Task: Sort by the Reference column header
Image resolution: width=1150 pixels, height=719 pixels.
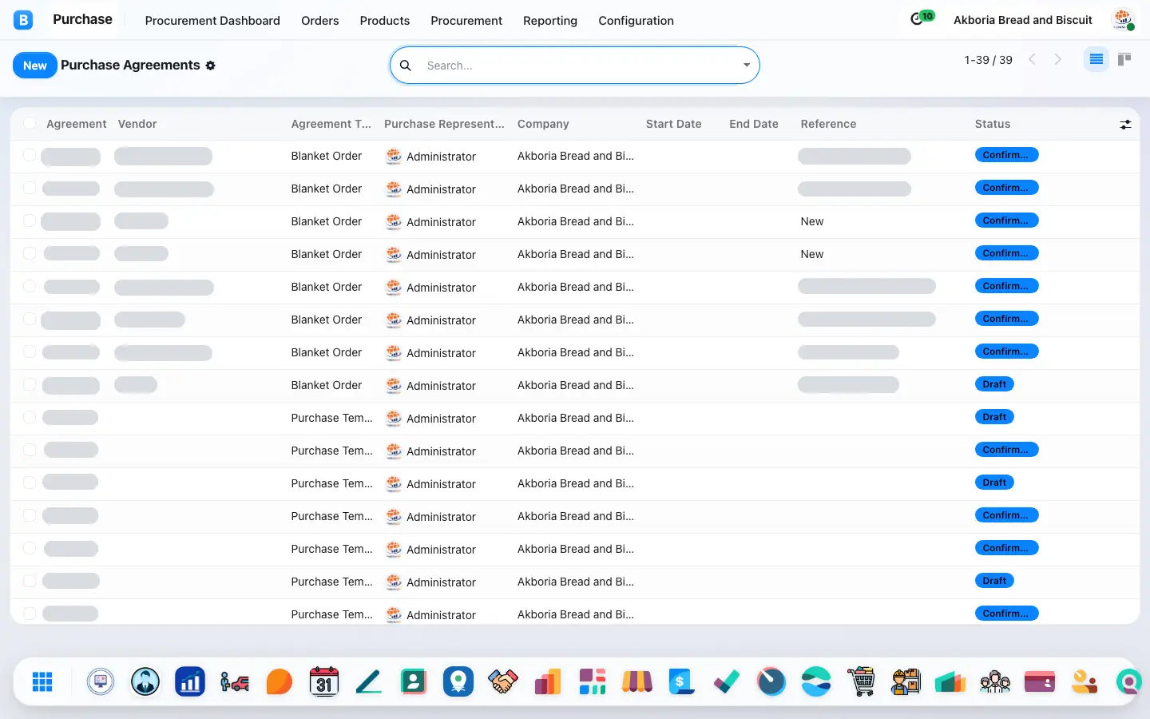Action: 828,124
